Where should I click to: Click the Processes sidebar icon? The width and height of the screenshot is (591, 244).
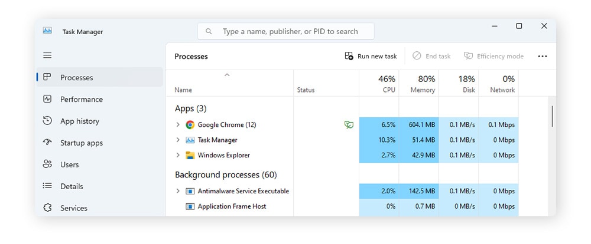tap(47, 77)
